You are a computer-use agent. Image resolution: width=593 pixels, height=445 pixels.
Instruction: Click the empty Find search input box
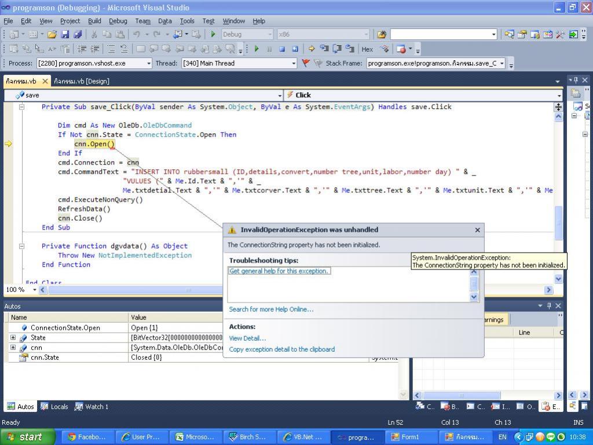[441, 34]
